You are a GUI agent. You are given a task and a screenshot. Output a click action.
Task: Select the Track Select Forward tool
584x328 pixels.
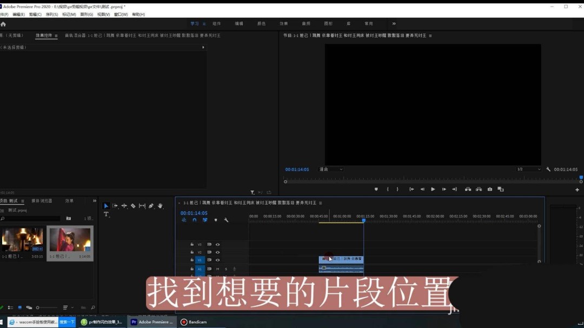click(115, 206)
